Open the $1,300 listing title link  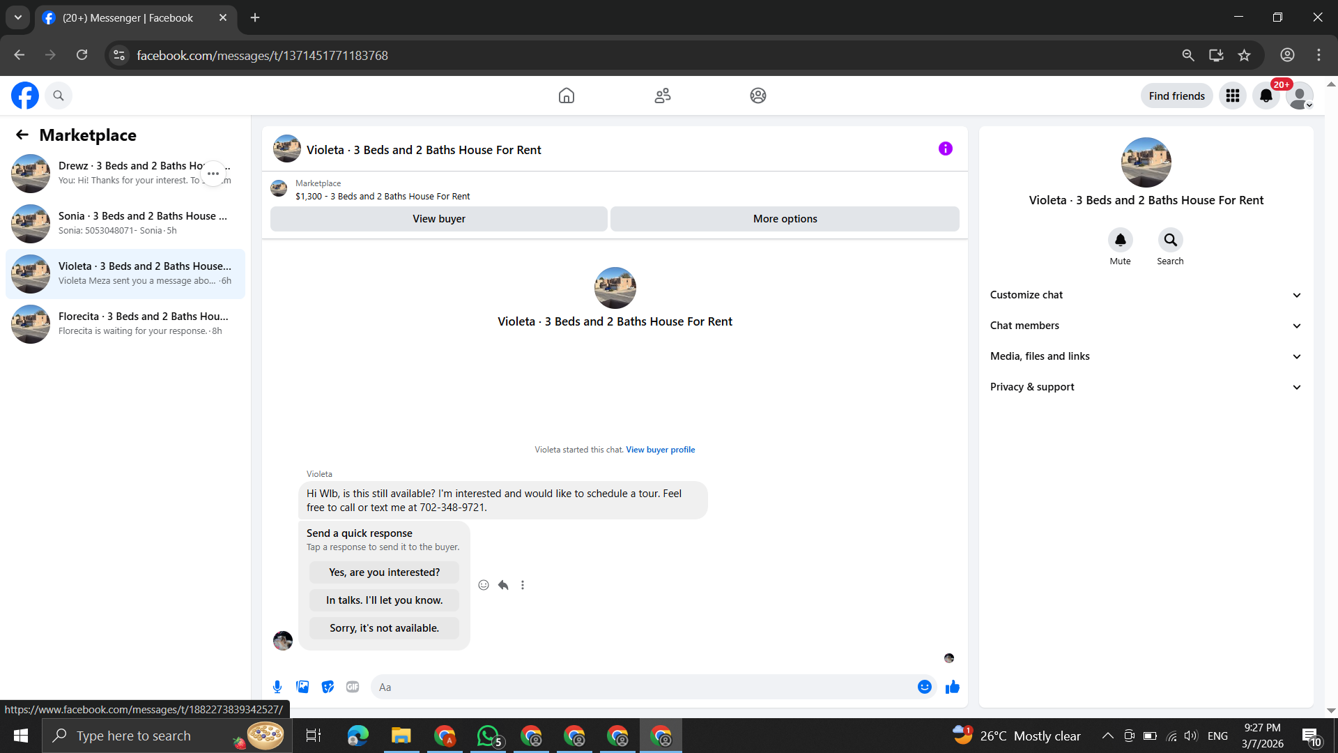[383, 197]
